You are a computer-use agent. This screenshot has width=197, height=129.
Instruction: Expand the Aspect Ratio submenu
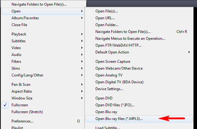pos(43,91)
